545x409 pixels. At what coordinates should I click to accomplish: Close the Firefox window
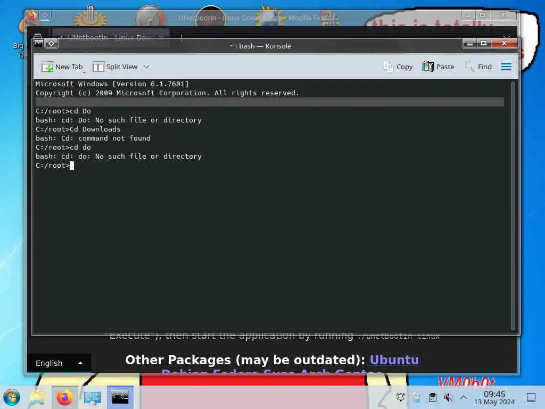pyautogui.click(x=503, y=15)
